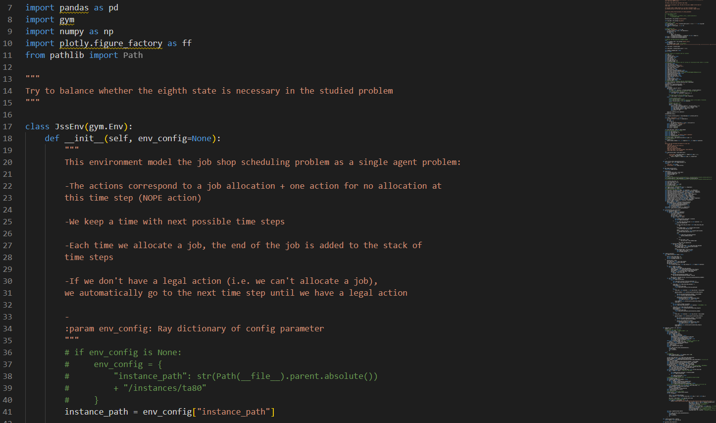Place cursor on the JssEnv class name
Image resolution: width=716 pixels, height=423 pixels.
point(69,127)
